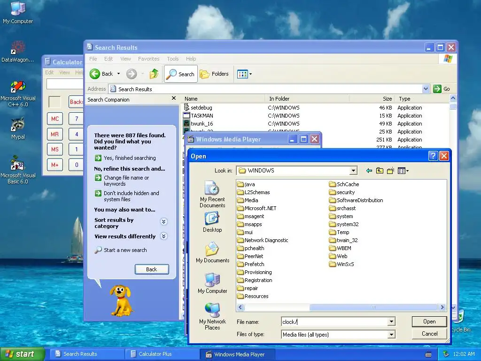Screen dimensions: 481x361
Task: Select My Recent Documents in places bar
Action: coord(212,194)
